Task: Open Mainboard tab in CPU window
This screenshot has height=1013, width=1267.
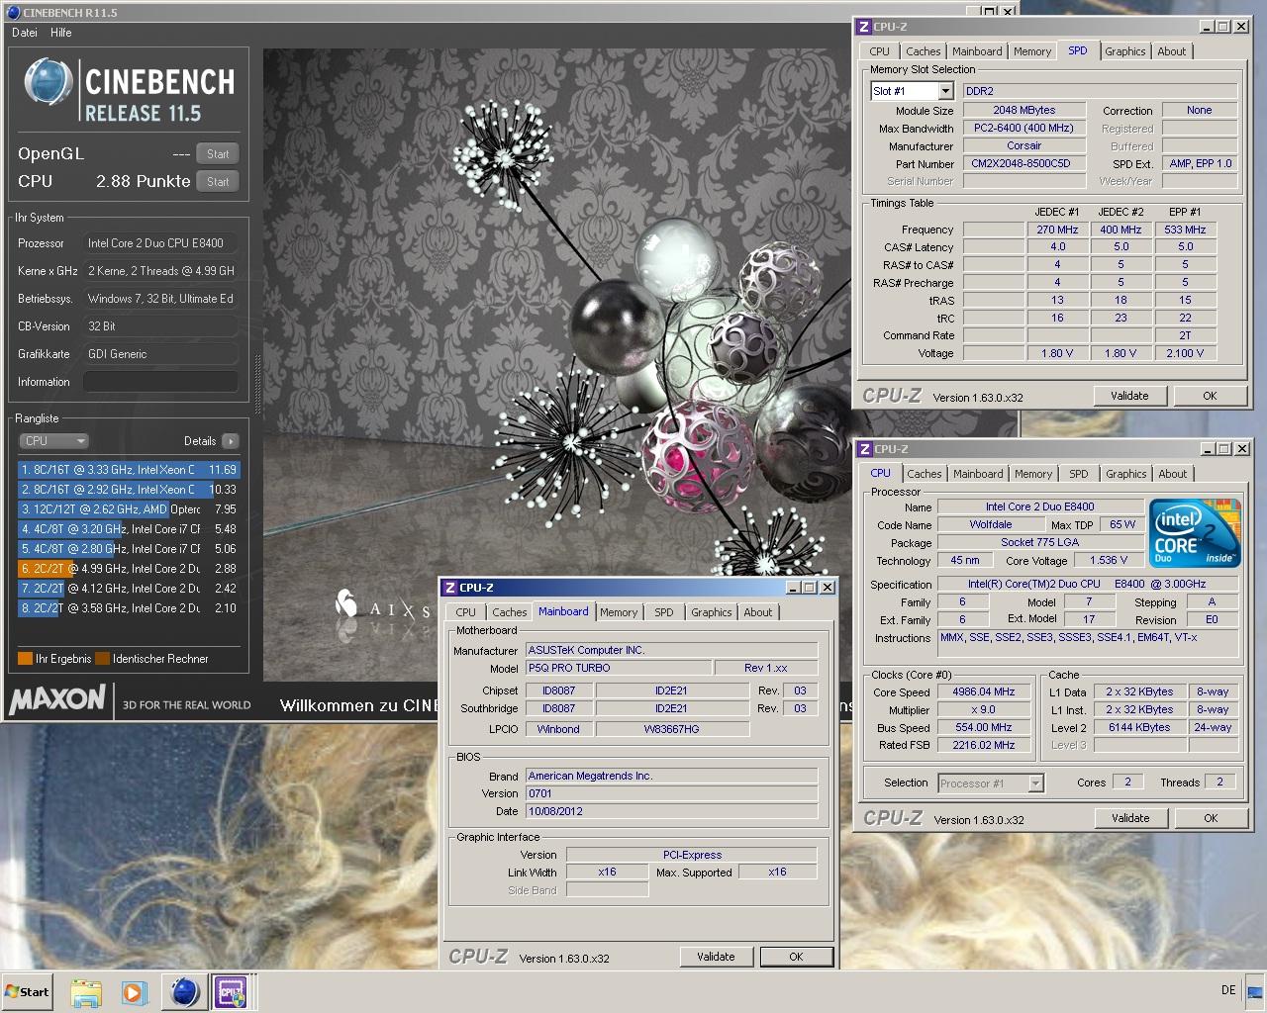Action: click(x=978, y=474)
